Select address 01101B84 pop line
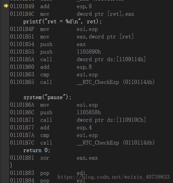This screenshot has height=183, width=173. [x=48, y=181]
